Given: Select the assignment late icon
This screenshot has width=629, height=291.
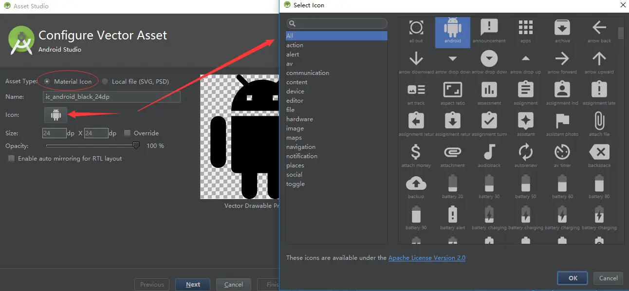Looking at the screenshot, I should tap(599, 90).
